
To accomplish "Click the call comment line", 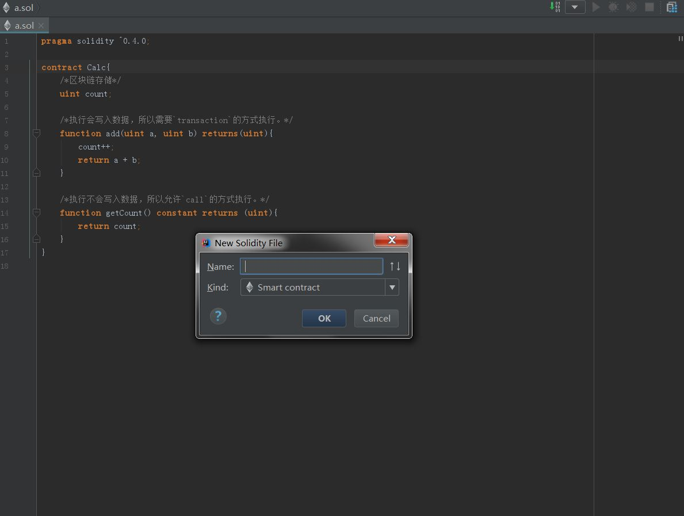I will pyautogui.click(x=165, y=200).
